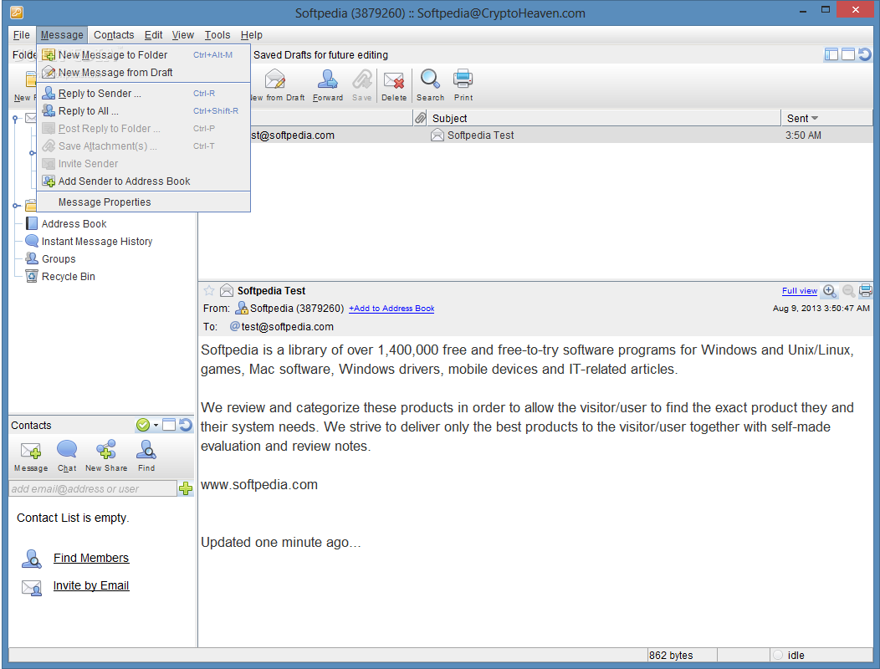Open the Contacts menu
The image size is (880, 669).
click(x=114, y=35)
